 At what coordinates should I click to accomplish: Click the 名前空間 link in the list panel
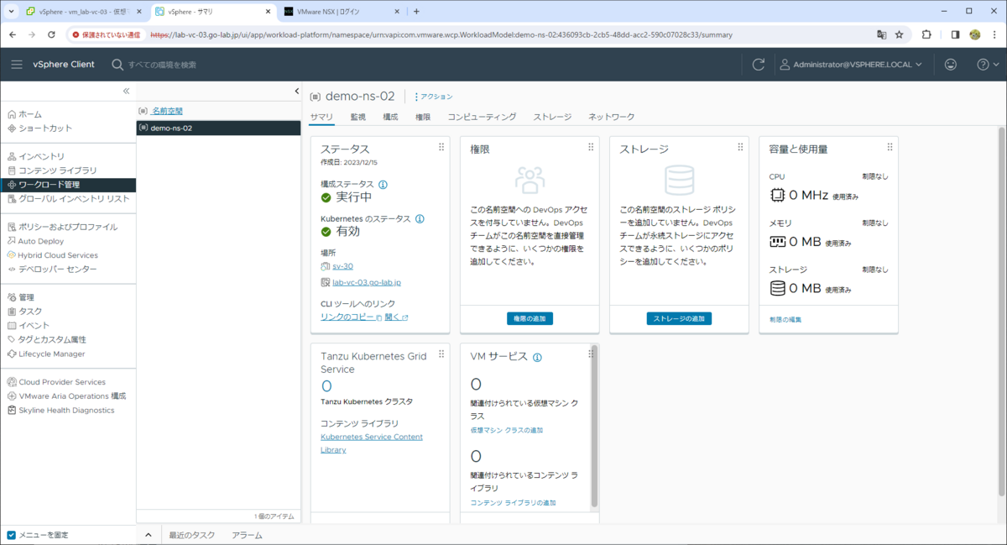167,111
